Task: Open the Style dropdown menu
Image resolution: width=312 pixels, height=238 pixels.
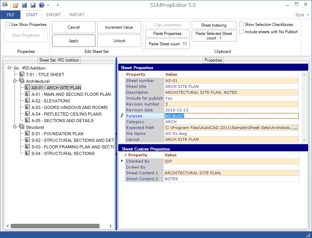Action: coord(302,15)
